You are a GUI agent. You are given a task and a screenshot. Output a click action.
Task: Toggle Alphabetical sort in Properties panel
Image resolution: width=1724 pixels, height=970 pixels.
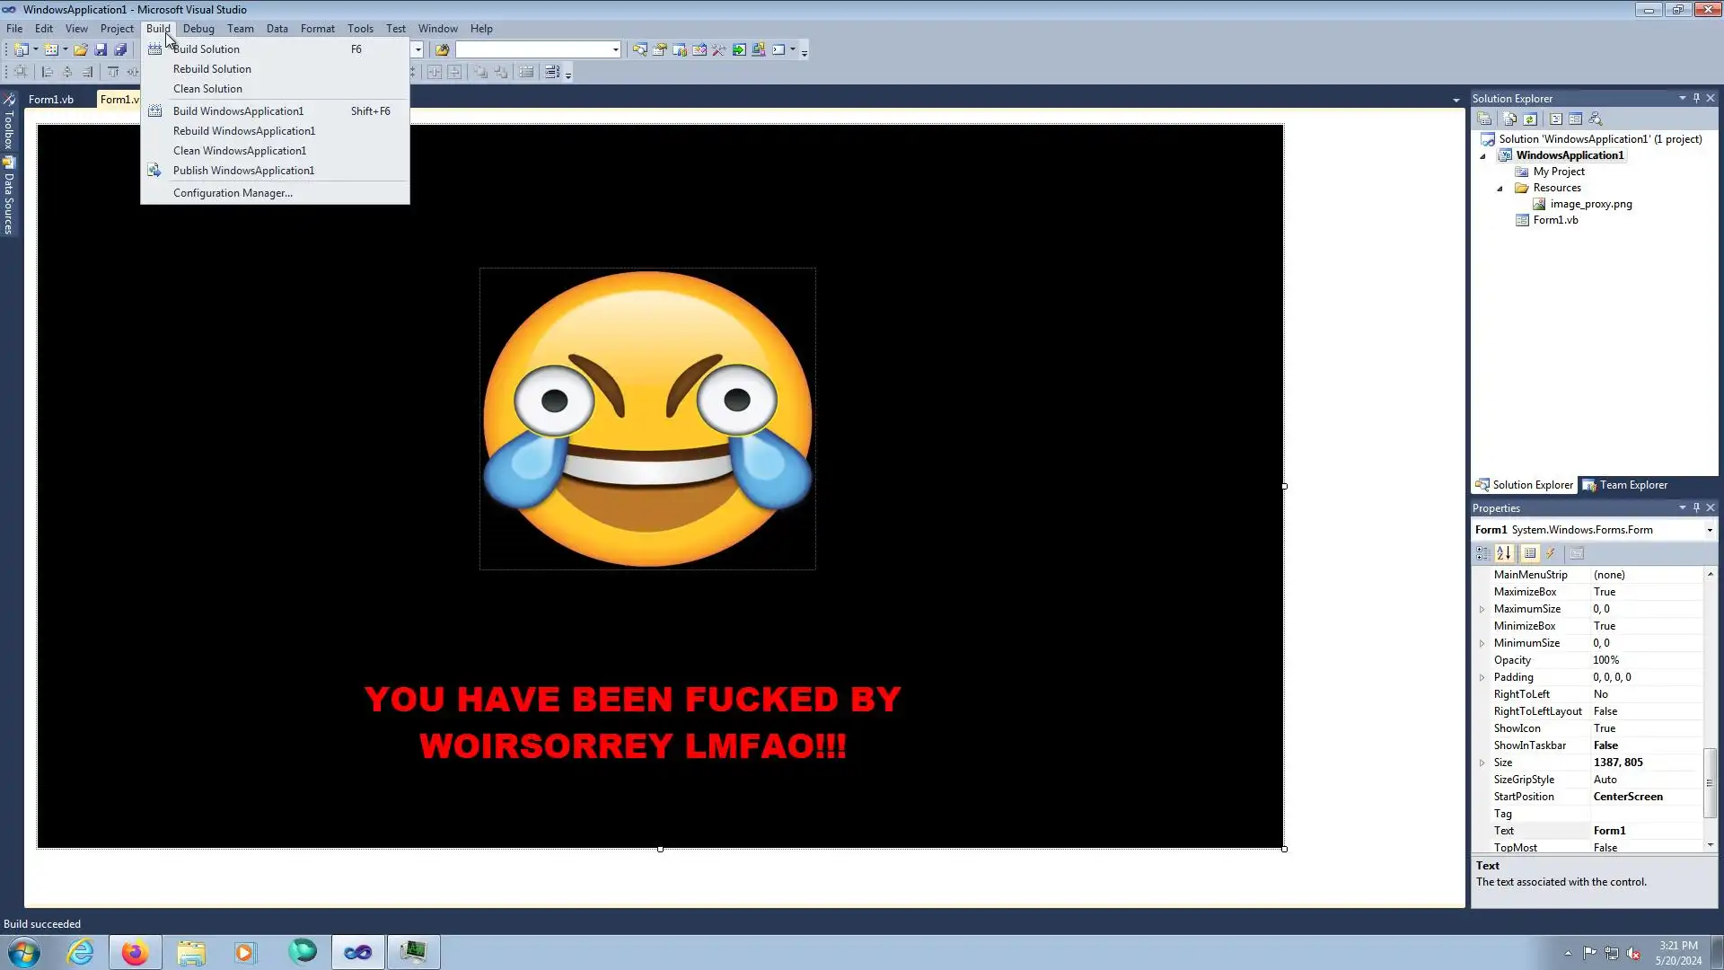1505,554
